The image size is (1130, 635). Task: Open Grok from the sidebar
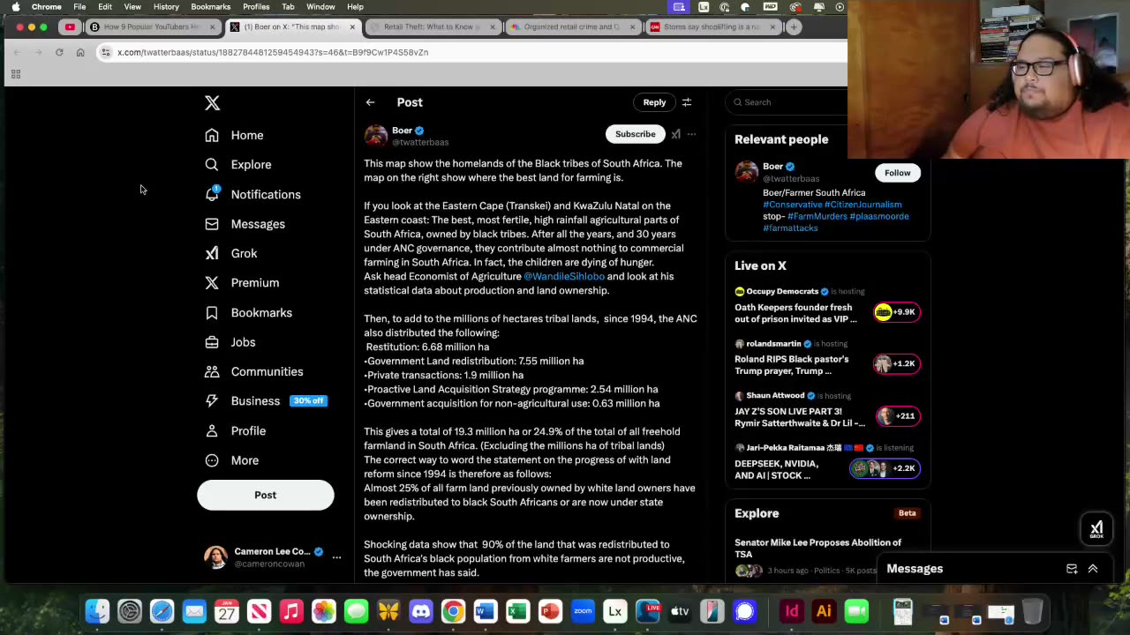231,253
